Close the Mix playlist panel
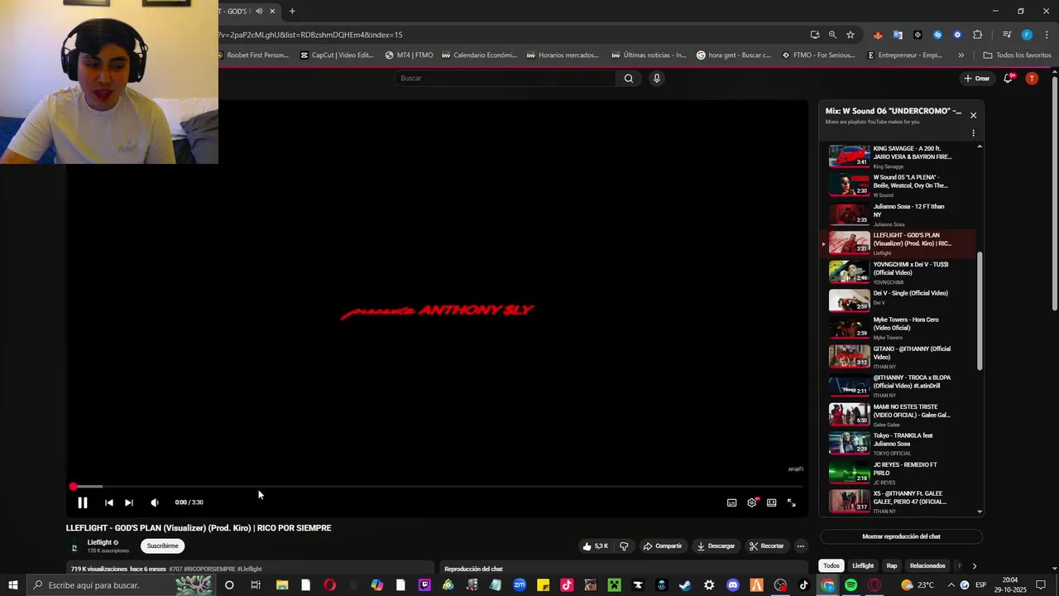This screenshot has width=1059, height=596. [973, 115]
